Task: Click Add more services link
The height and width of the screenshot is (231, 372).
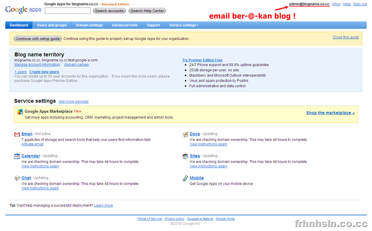Action: click(73, 102)
